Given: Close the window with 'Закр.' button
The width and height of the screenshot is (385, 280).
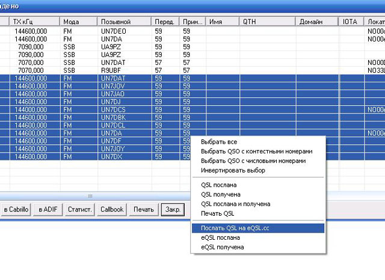Looking at the screenshot, I should tap(171, 210).
